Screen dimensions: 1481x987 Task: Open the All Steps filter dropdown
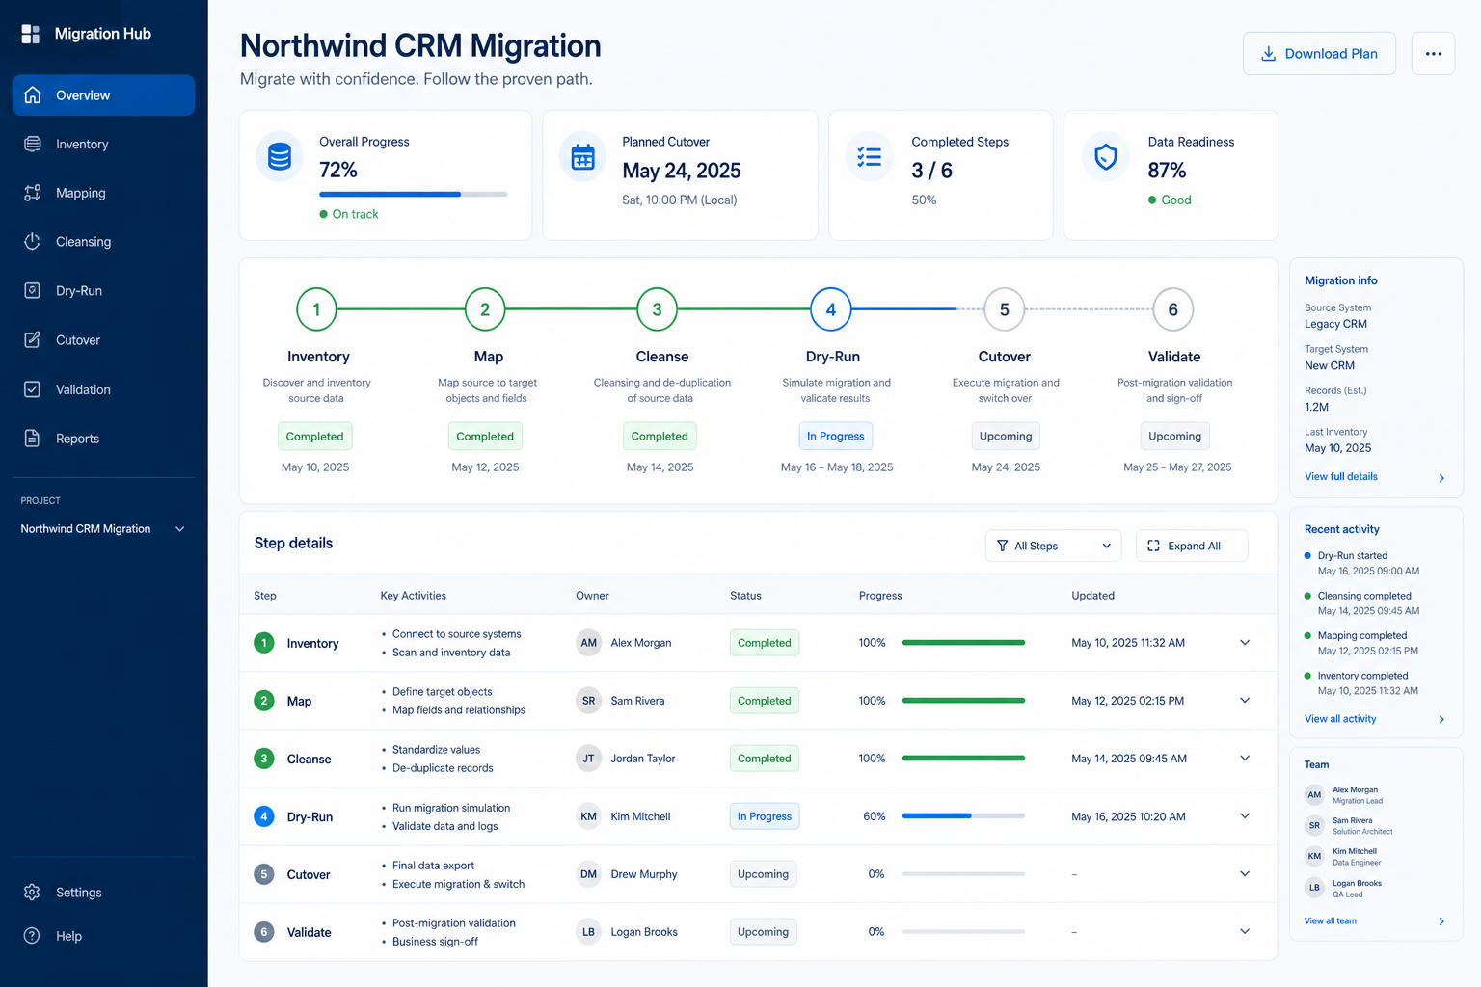(x=1054, y=546)
